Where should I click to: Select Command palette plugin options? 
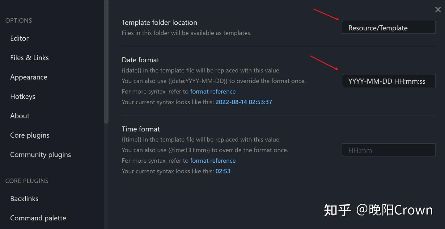[38, 218]
